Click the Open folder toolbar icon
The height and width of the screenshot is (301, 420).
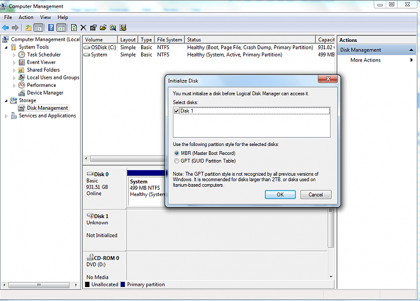tap(103, 27)
